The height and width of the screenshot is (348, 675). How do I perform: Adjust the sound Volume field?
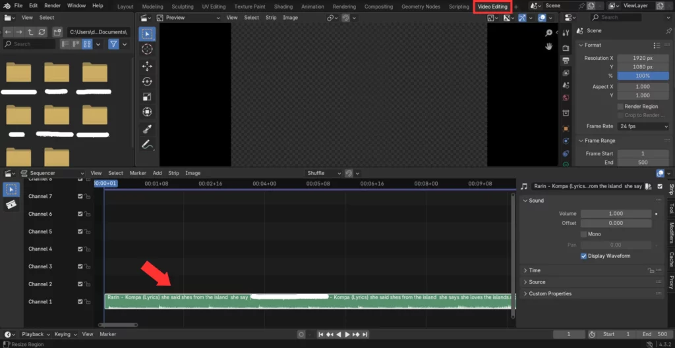click(616, 214)
